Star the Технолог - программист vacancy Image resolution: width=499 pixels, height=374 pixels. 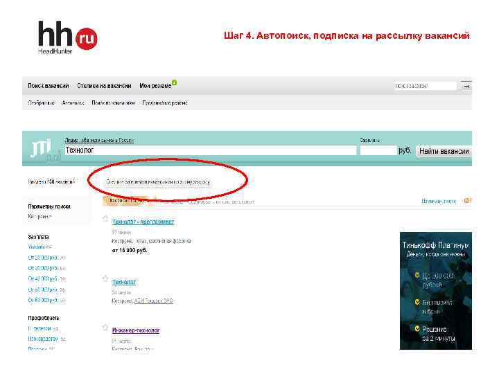tap(105, 218)
